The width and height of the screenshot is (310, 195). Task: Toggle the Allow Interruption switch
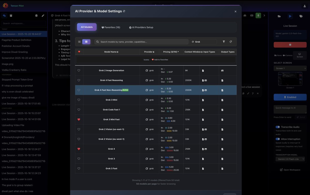click(278, 139)
